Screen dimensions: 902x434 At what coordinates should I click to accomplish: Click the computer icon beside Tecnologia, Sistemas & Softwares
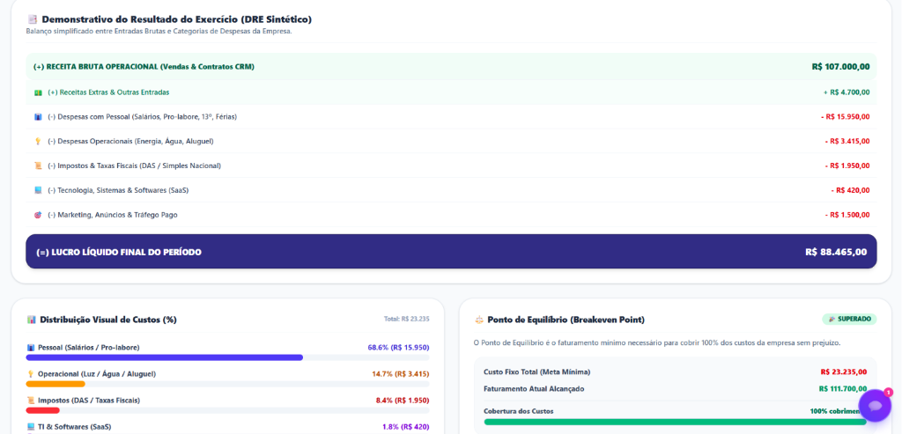coord(38,190)
